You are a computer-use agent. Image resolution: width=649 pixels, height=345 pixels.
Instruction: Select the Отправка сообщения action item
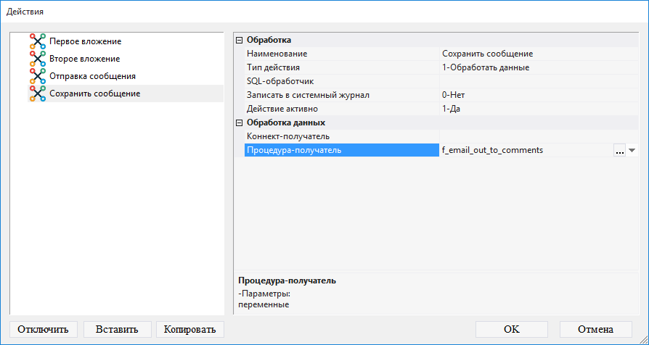(x=92, y=76)
